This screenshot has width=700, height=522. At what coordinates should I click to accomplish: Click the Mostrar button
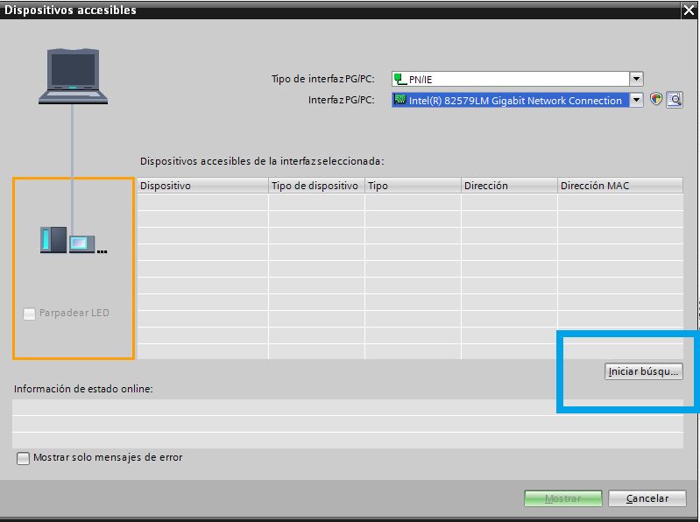point(562,498)
